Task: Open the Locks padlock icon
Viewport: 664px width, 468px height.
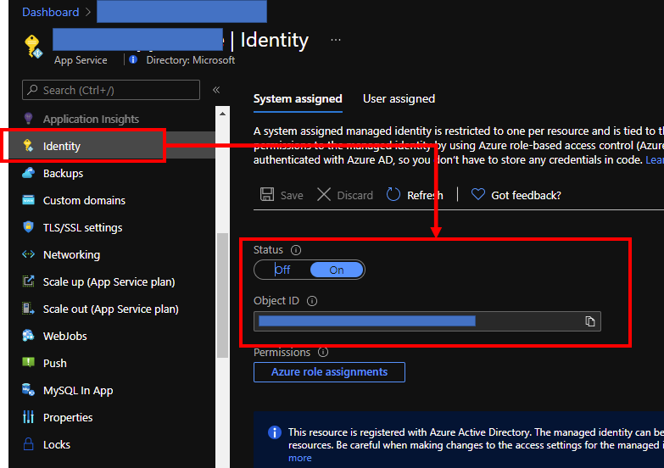Action: coord(28,444)
